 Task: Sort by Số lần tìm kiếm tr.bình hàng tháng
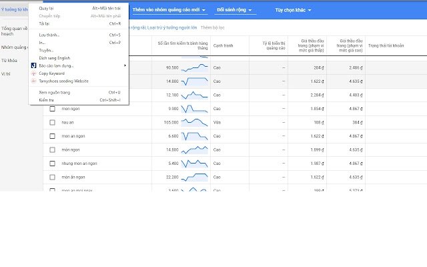pyautogui.click(x=183, y=45)
